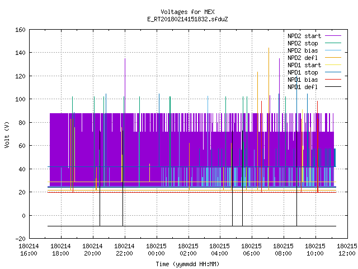Screen dimensions: 358x269
Task: Click the x-axis label 'Time (yymmdd HH:MM)'
Action: [x=187, y=264]
